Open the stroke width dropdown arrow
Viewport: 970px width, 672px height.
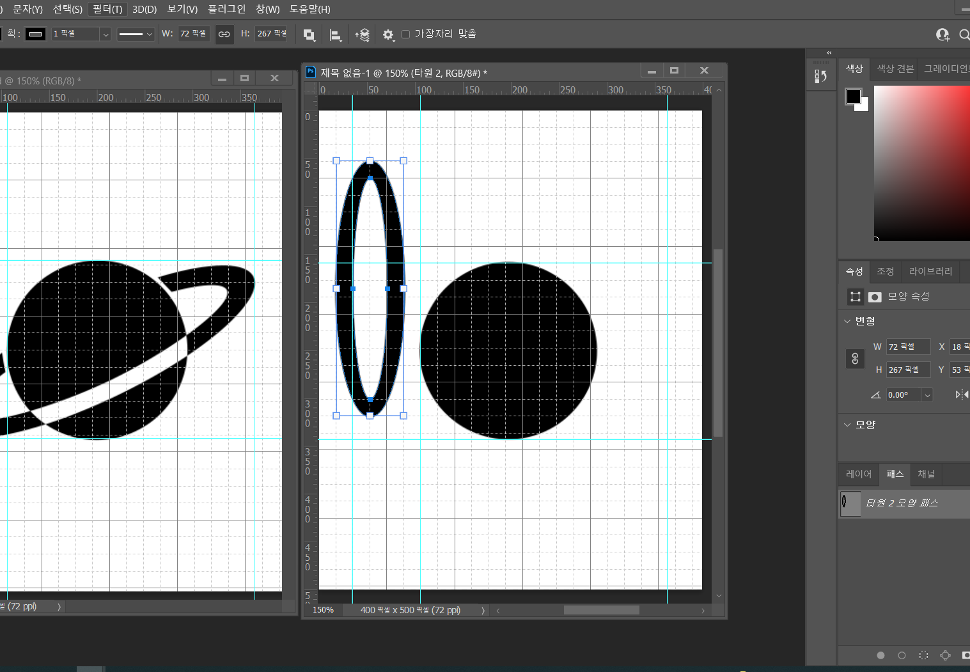[106, 35]
